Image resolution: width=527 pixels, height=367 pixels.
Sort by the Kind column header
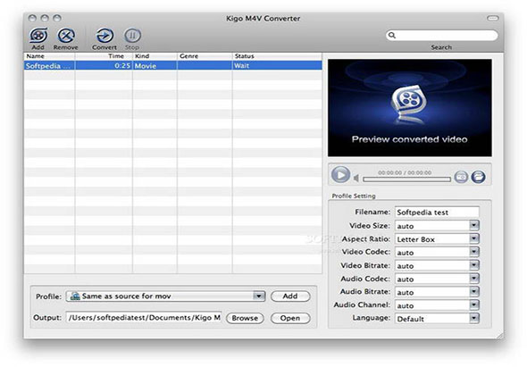[155, 56]
